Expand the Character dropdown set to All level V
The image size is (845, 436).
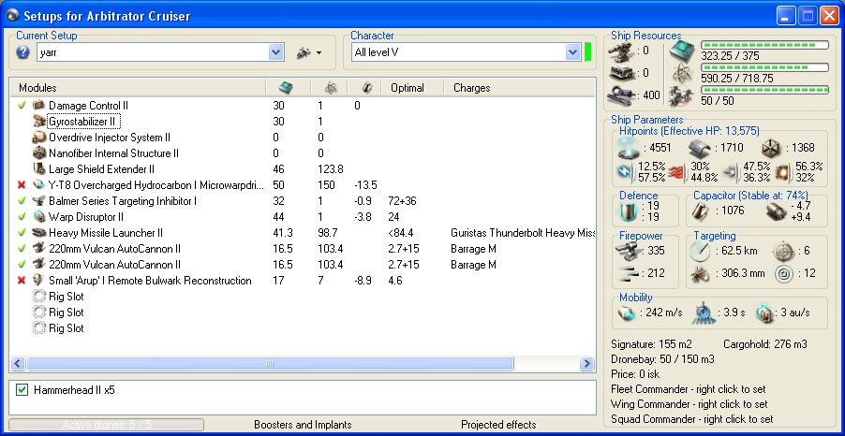tap(572, 53)
